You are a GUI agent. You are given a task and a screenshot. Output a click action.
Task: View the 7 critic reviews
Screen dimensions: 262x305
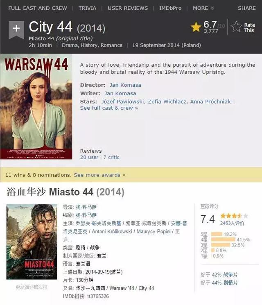pos(111,157)
